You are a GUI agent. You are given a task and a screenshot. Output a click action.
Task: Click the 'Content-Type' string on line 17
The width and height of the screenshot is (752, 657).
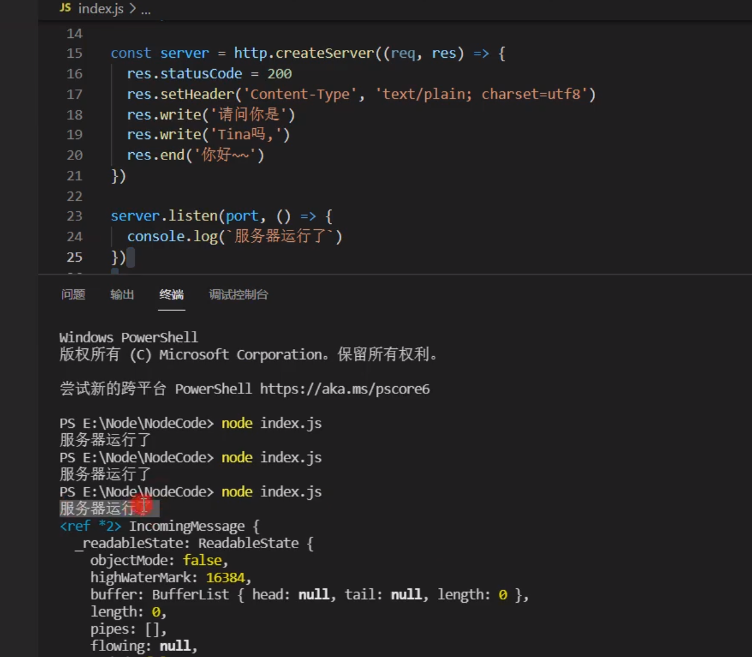click(x=301, y=94)
